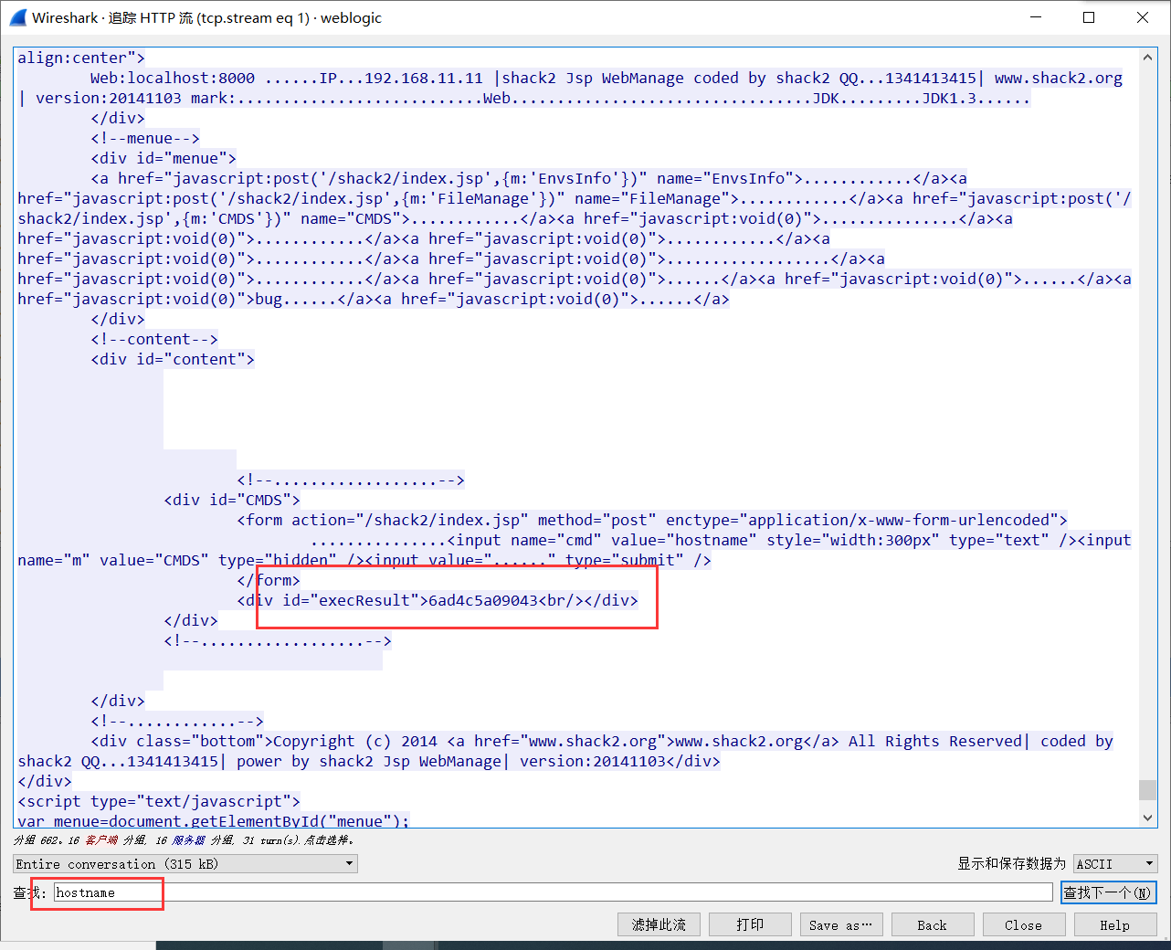Click the version:20141103 mark text near top
This screenshot has width=1171, height=950.
[x=136, y=98]
